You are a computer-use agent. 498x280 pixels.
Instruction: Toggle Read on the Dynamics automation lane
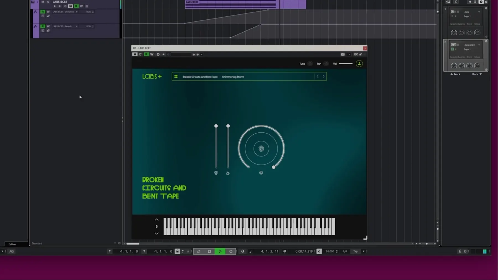coord(43,12)
